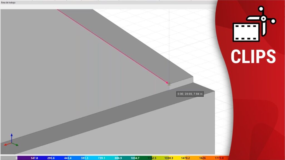Click the 1034.7 green legend segment
Viewport: 285px width, 160px height.
tap(135, 158)
